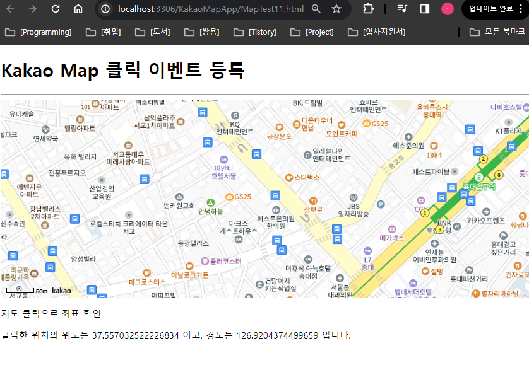Click the 공상온도 cafe marker
This screenshot has width=529, height=365.
(x=280, y=127)
